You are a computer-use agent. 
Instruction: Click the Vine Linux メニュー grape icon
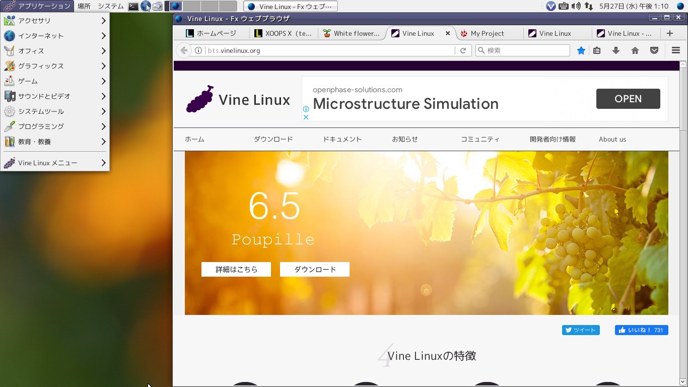(x=10, y=163)
